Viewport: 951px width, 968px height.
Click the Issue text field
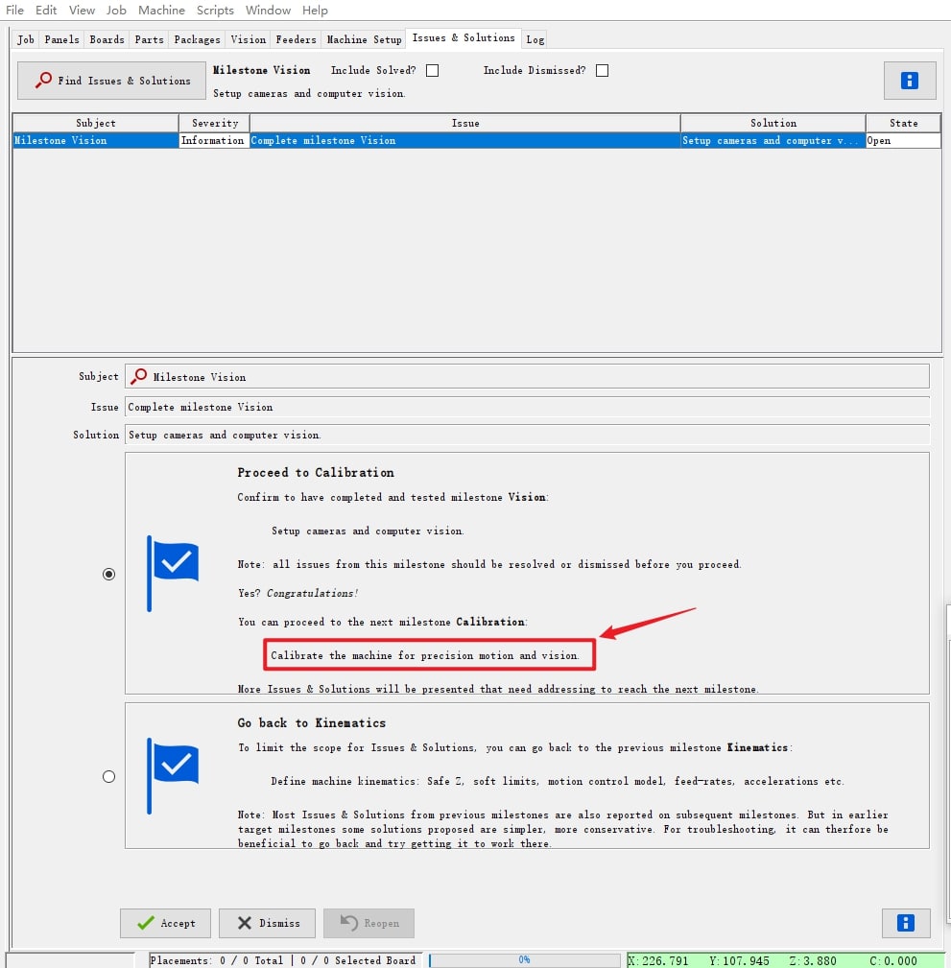pyautogui.click(x=528, y=407)
